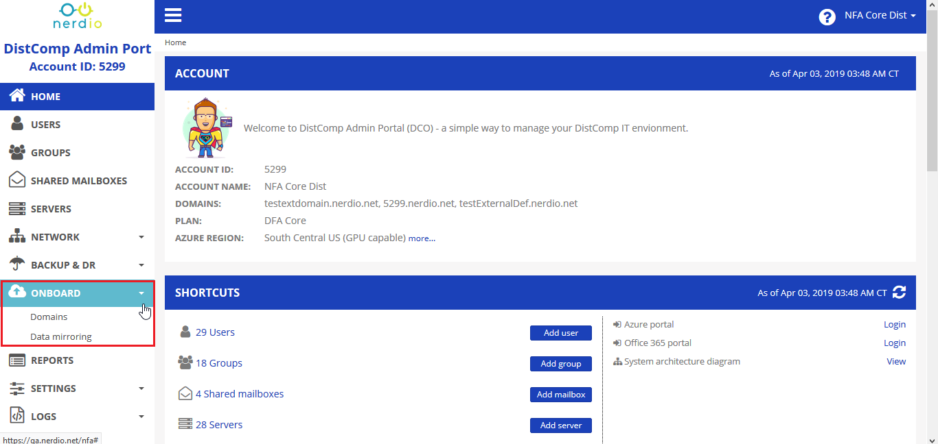Click the Reports list icon in sidebar
Image resolution: width=938 pixels, height=444 pixels.
point(17,360)
